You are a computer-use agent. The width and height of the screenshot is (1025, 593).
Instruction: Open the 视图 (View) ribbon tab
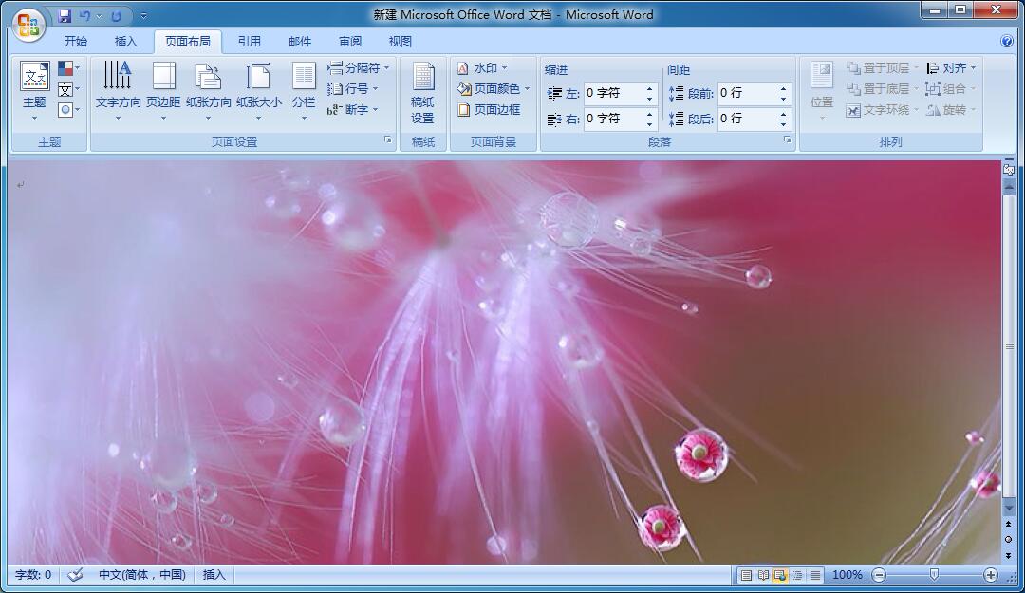(400, 41)
